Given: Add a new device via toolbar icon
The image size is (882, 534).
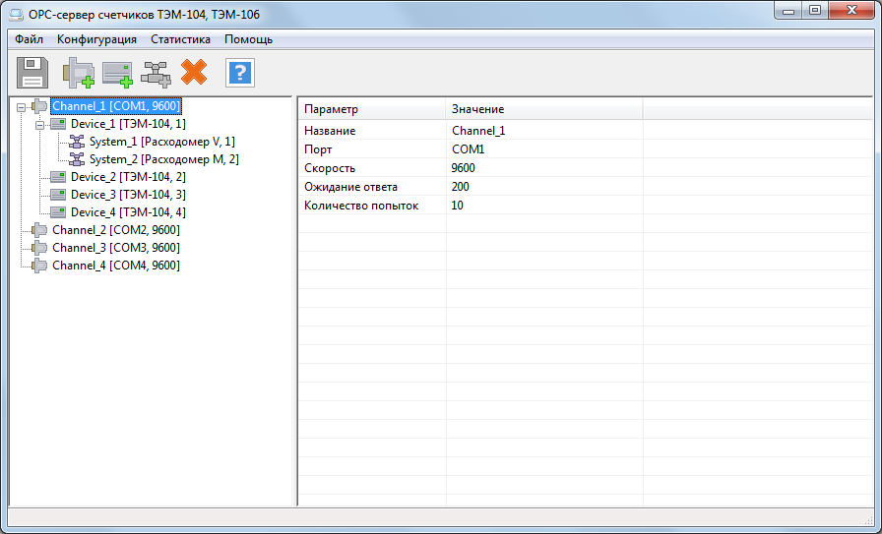Looking at the screenshot, I should click(x=117, y=74).
